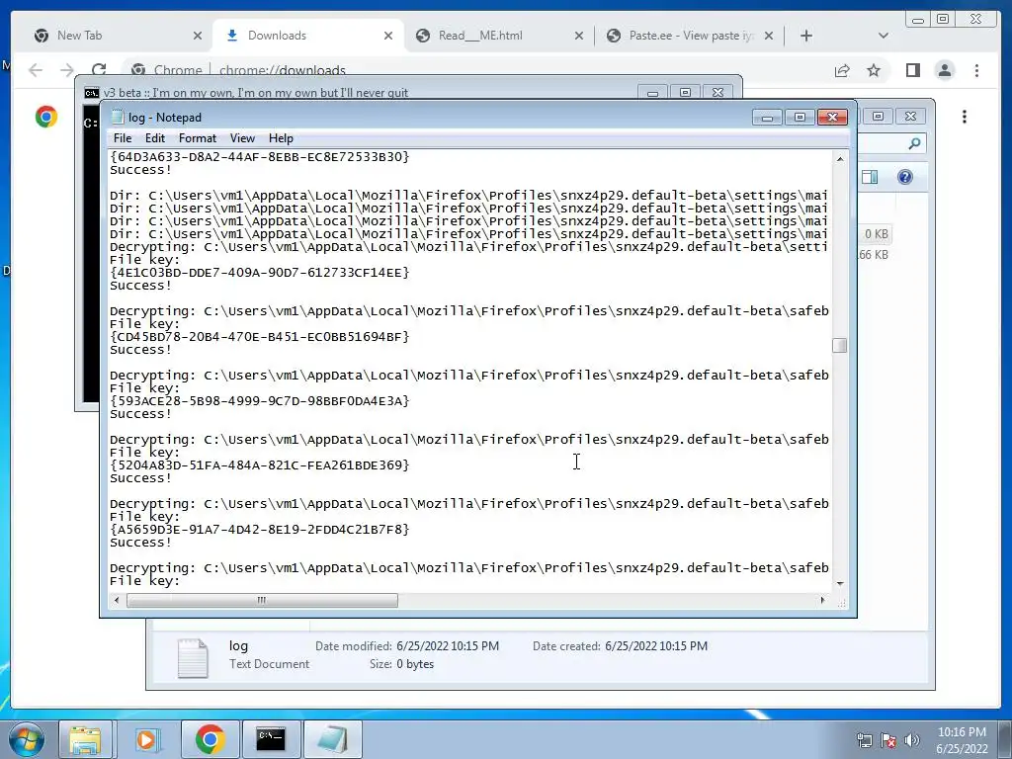This screenshot has width=1012, height=759.
Task: Click command prompt icon in taskbar
Action: click(x=271, y=739)
